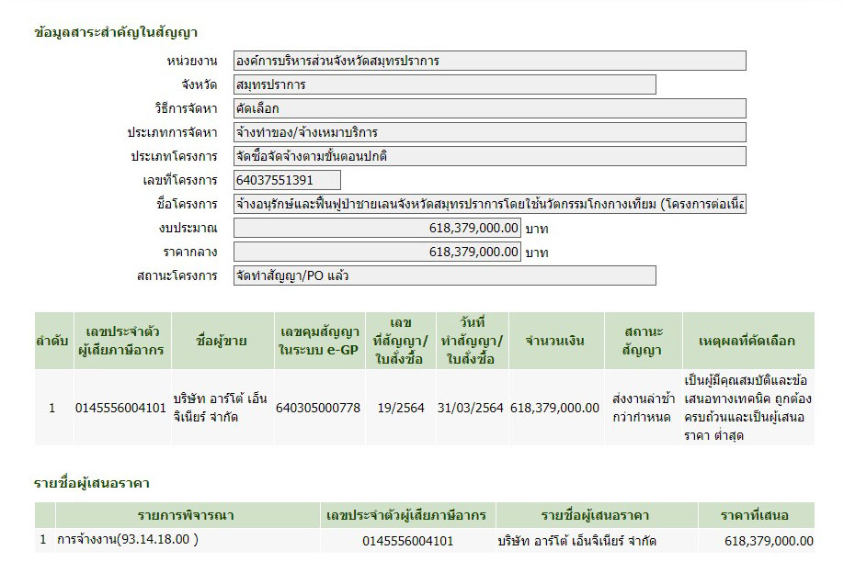The image size is (844, 584).
Task: Click the ส่งงานล่าช้ากว่ากำหนด contract status cell
Action: [643, 408]
